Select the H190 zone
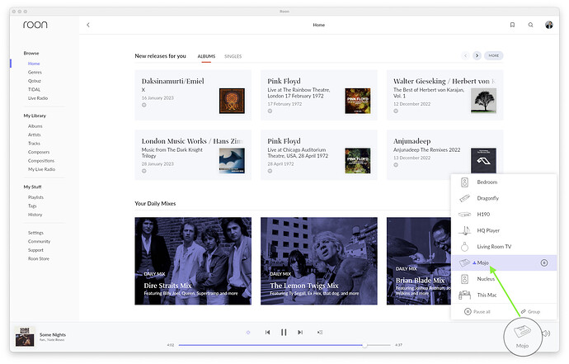569x364 pixels. point(504,215)
